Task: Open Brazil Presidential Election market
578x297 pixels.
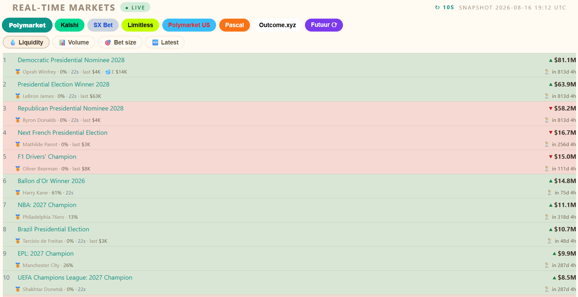Action: click(53, 229)
